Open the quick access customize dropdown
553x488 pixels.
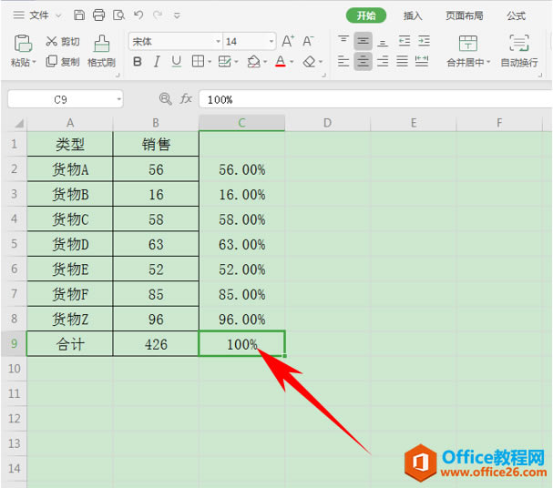(177, 15)
